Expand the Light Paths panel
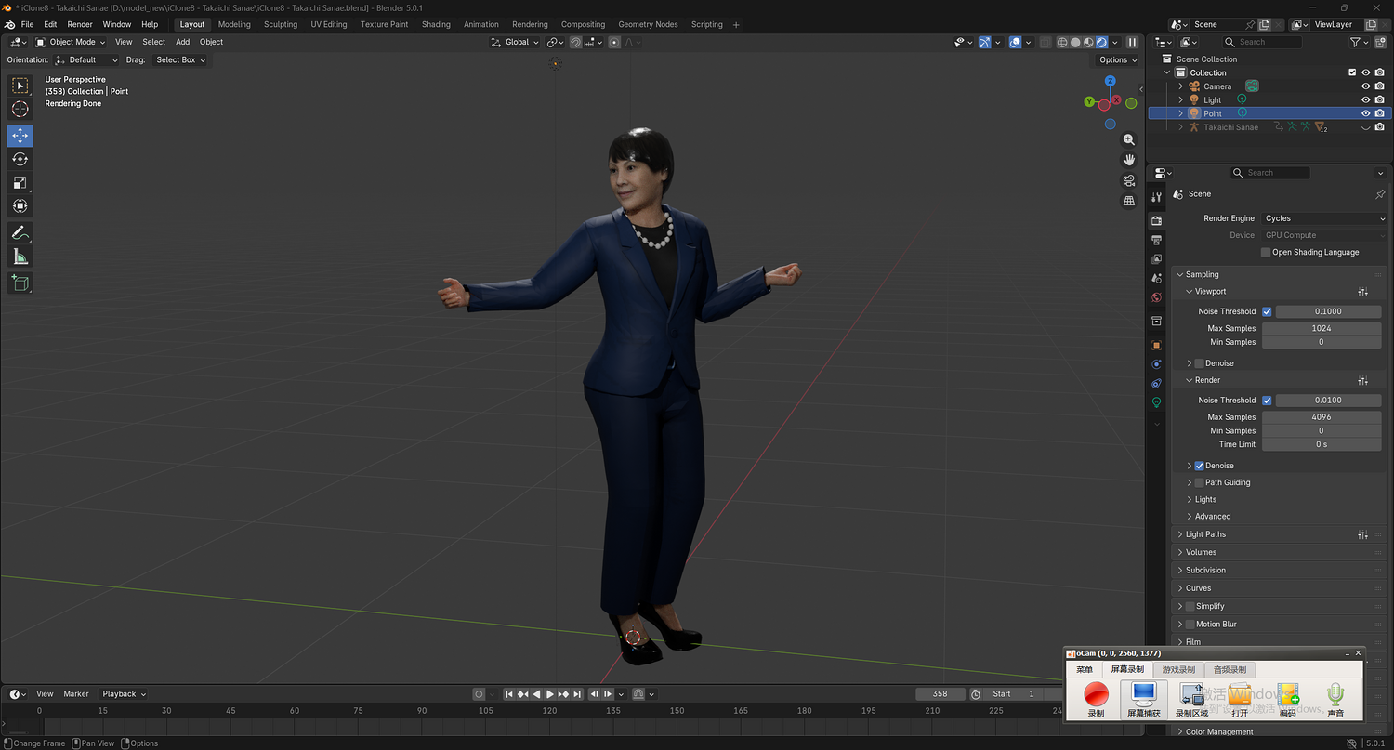Viewport: 1394px width, 750px height. tap(1205, 534)
